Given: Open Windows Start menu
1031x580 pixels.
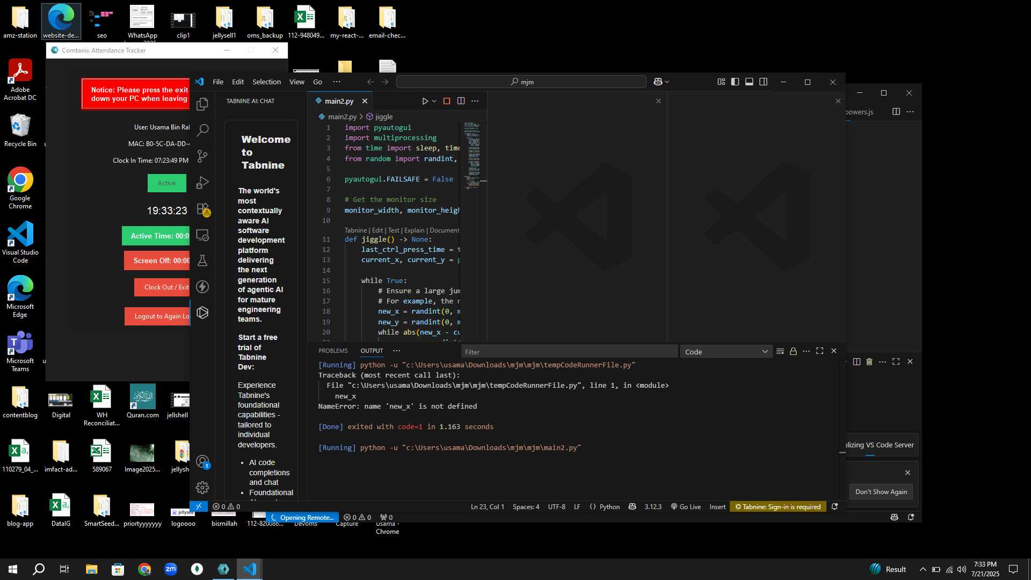Looking at the screenshot, I should point(13,569).
